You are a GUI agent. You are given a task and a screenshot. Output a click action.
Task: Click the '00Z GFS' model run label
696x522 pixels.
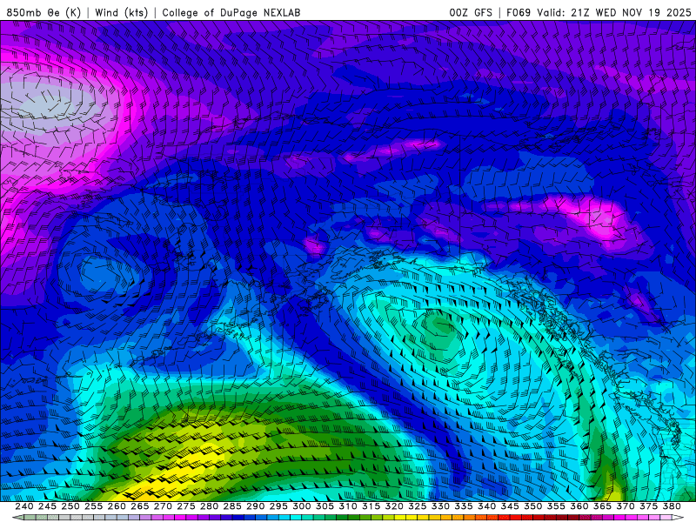471,12
